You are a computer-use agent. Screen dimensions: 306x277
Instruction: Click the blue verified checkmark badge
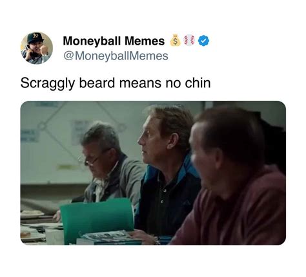(203, 41)
